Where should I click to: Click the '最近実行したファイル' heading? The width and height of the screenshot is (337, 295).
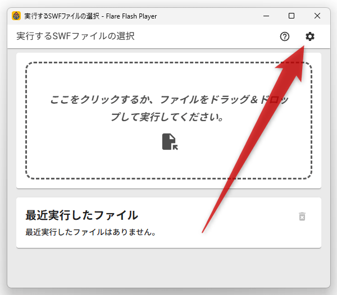tap(81, 215)
